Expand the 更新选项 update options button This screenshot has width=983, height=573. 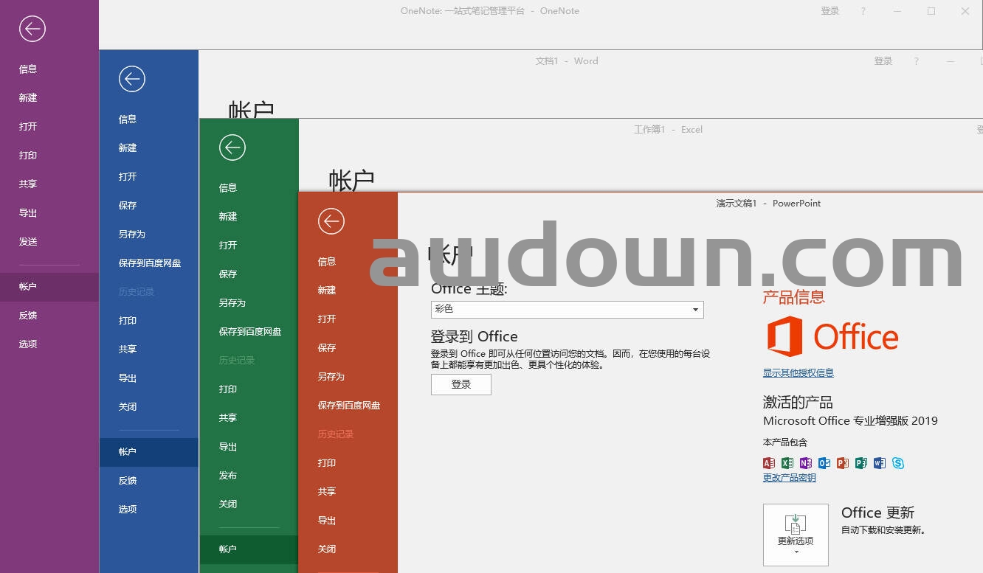796,535
